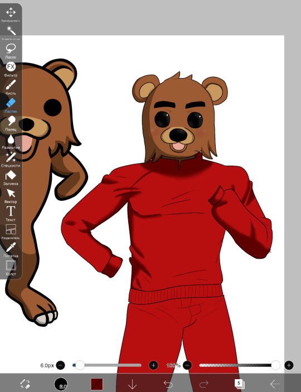Click the brush thickness slider track

click(107, 365)
